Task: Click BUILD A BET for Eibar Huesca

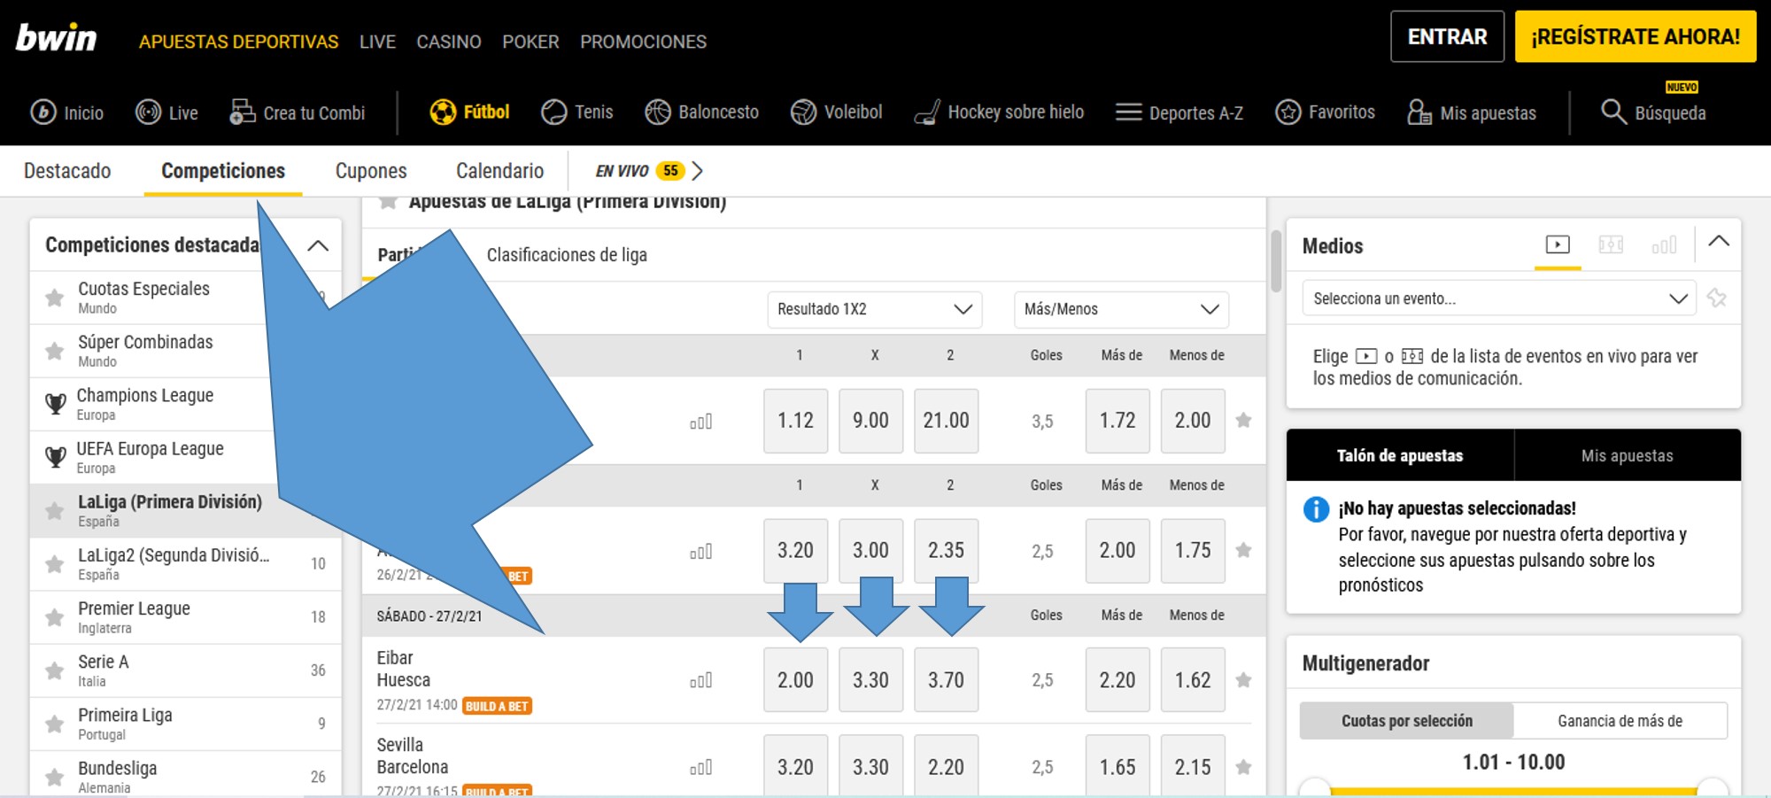Action: click(x=497, y=707)
